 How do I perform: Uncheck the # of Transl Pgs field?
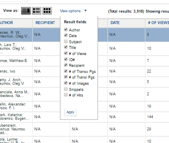pyautogui.click(x=66, y=77)
